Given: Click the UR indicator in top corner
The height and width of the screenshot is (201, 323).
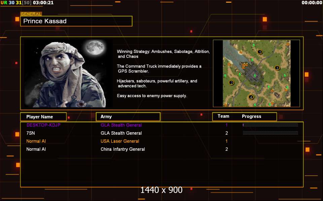Looking at the screenshot, I should pyautogui.click(x=4, y=3).
